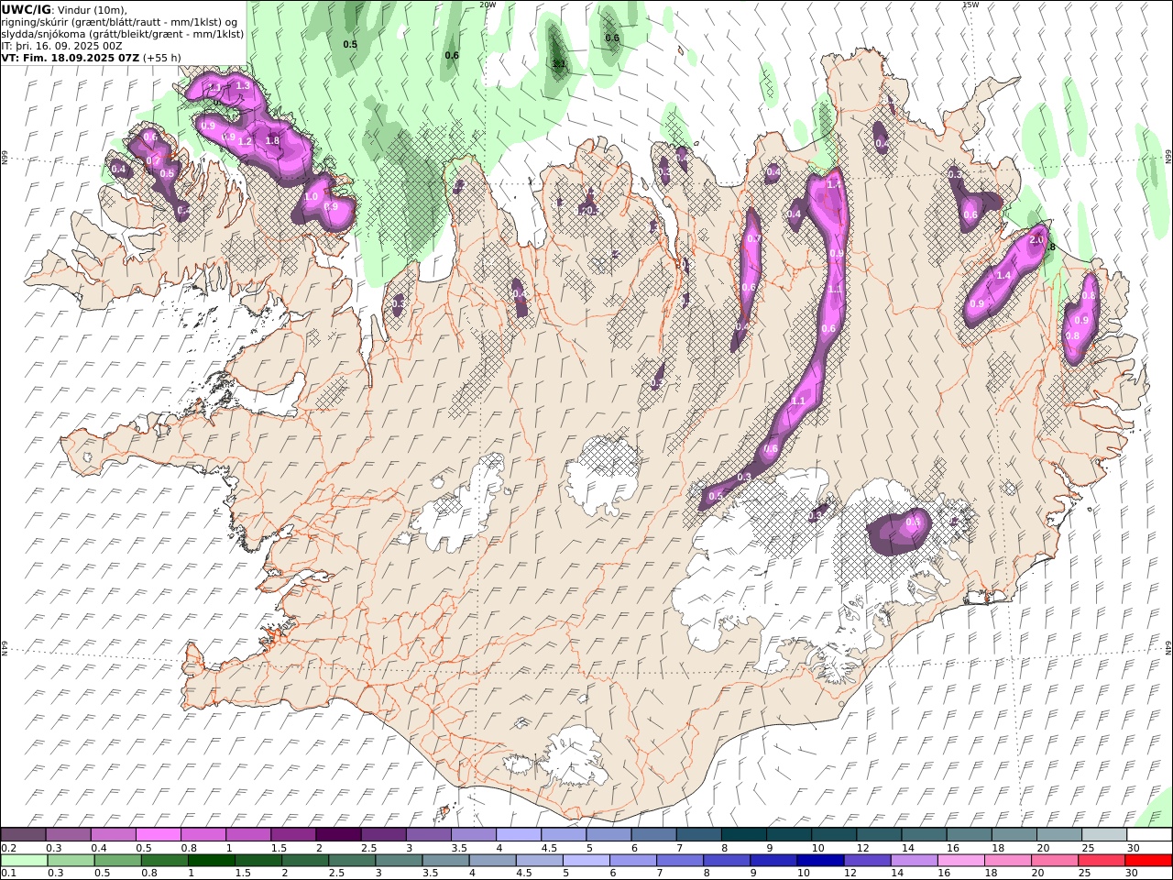1173x880 pixels.
Task: Click the "15W" longitude label
Action: [x=970, y=5]
